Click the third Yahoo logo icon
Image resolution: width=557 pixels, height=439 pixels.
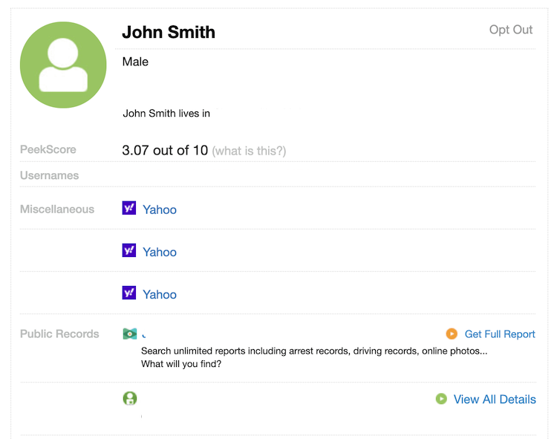click(x=129, y=293)
